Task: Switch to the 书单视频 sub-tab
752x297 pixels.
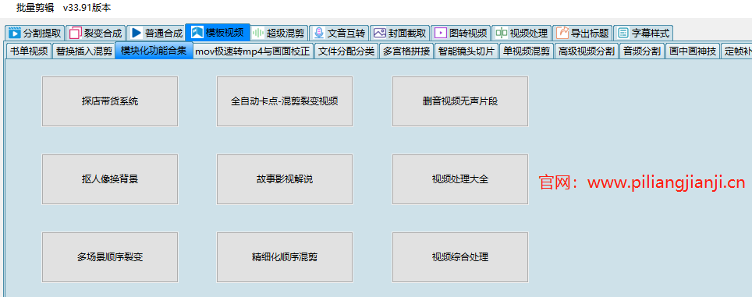Action: click(x=30, y=51)
